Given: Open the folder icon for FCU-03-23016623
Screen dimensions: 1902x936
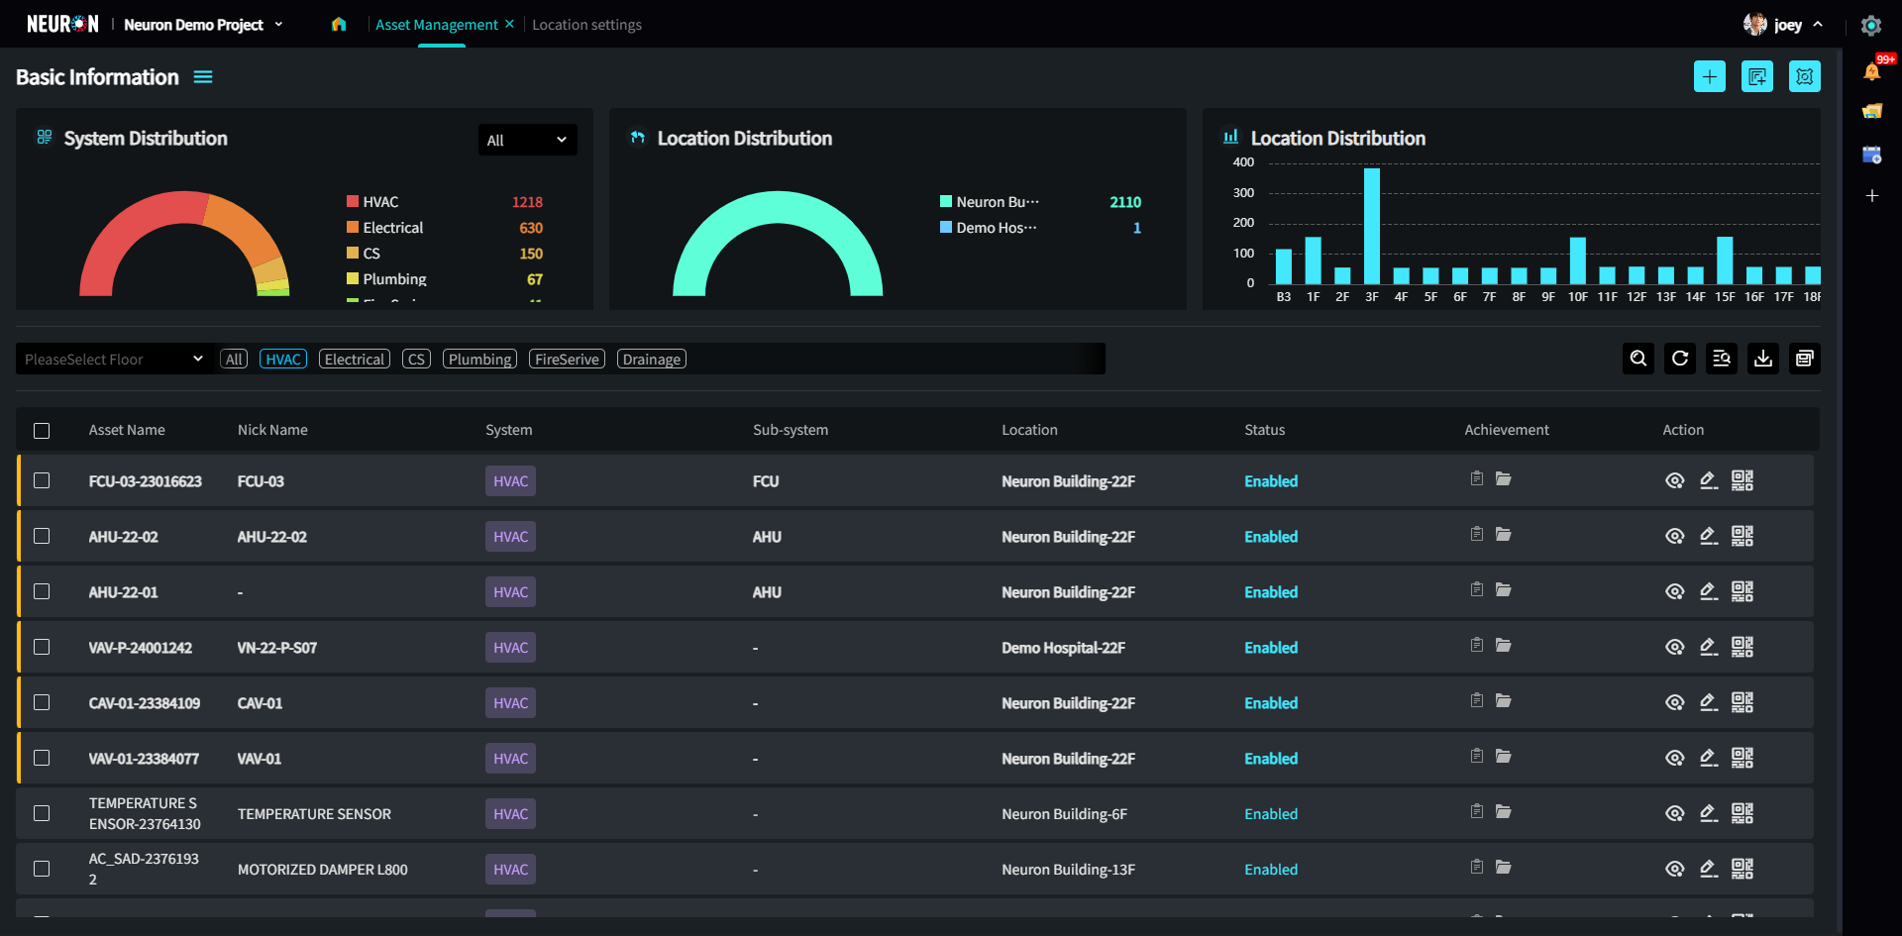Looking at the screenshot, I should (1504, 478).
